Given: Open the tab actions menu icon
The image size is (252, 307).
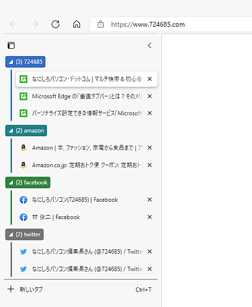Looking at the screenshot, I should tap(11, 45).
